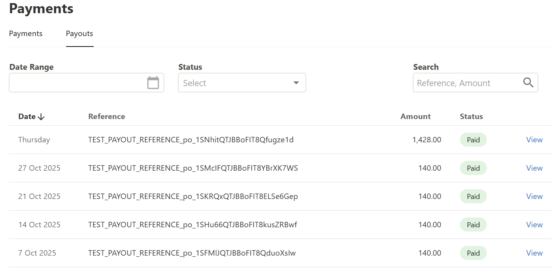Click the Paid badge for 7 Oct 2025

click(x=473, y=253)
